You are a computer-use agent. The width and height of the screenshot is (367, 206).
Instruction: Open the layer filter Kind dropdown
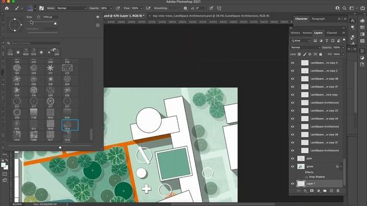[x=300, y=41]
